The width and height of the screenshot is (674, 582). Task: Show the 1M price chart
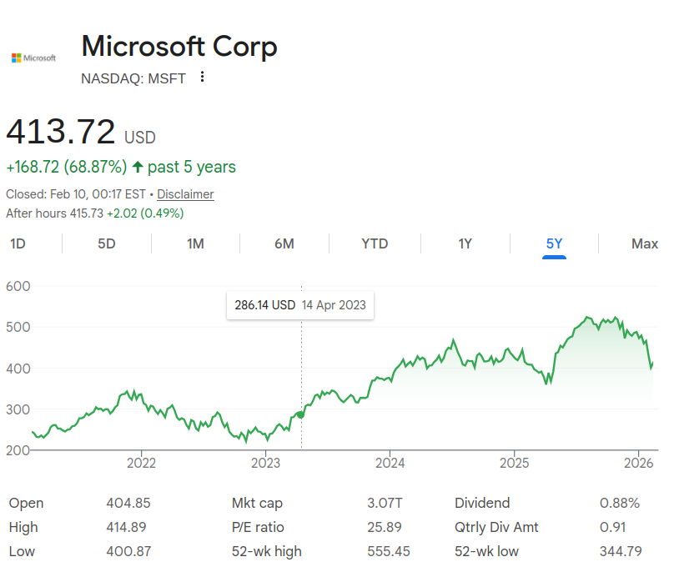195,243
